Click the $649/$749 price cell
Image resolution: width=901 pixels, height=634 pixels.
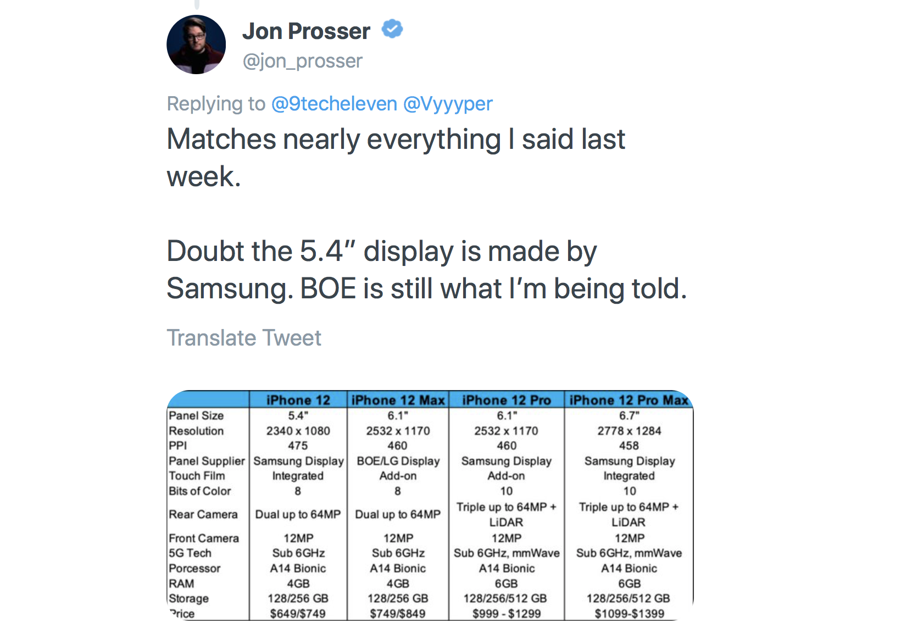(298, 613)
